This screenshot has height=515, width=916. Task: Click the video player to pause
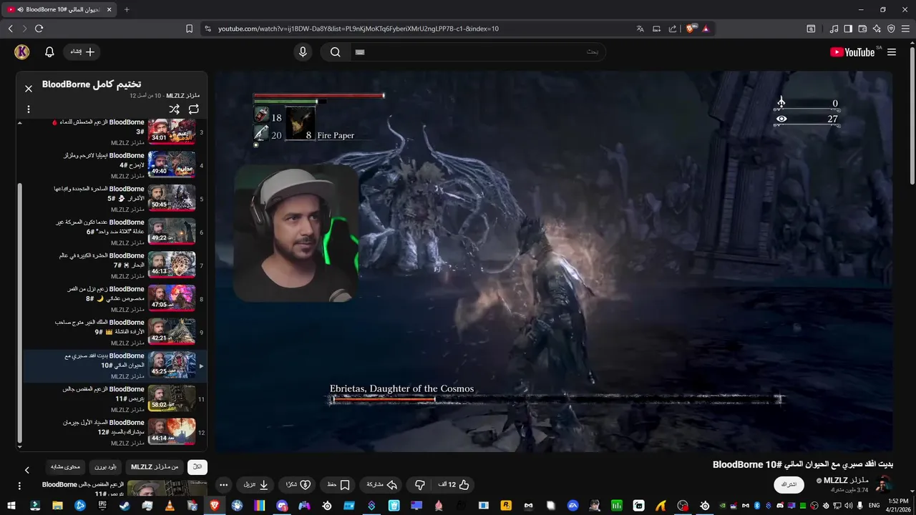553,261
